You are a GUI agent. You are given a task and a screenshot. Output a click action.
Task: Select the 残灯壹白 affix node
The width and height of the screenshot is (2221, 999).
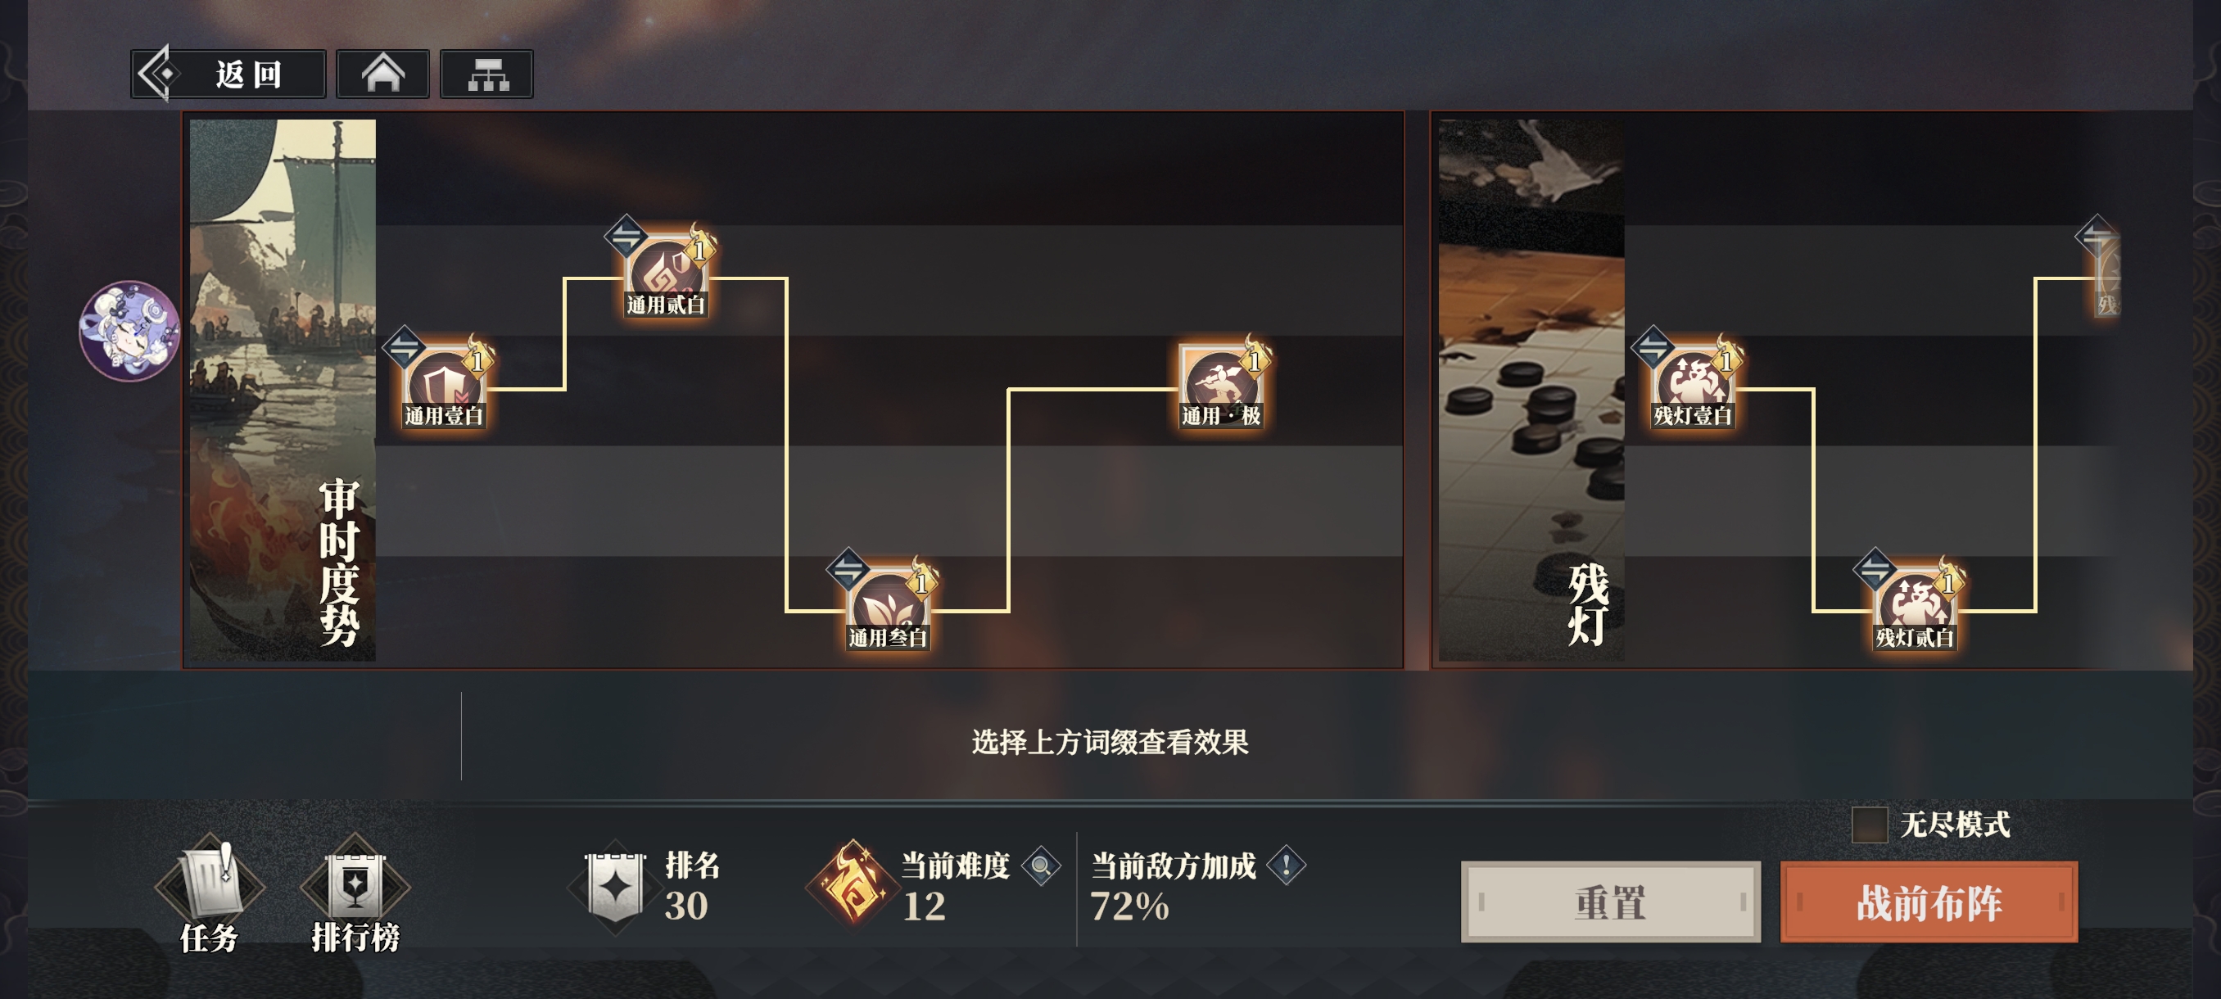pyautogui.click(x=1692, y=387)
